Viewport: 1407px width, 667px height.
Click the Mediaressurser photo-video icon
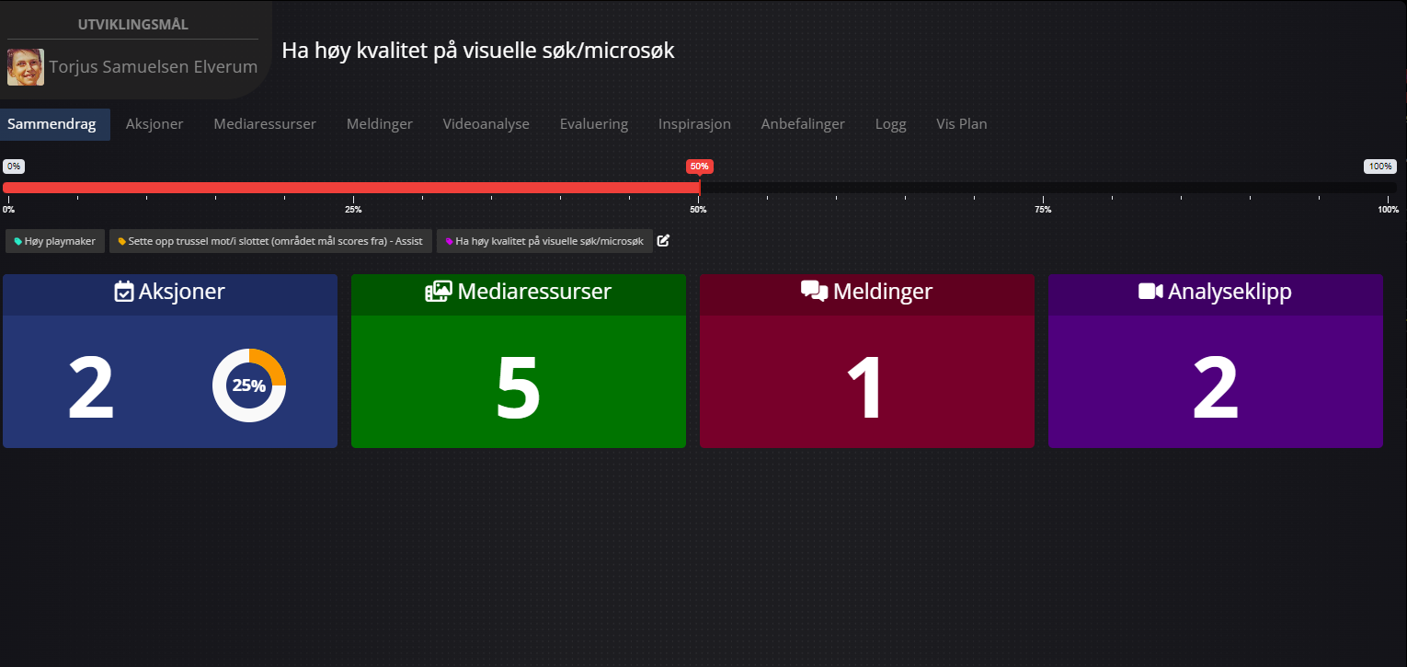click(x=438, y=293)
